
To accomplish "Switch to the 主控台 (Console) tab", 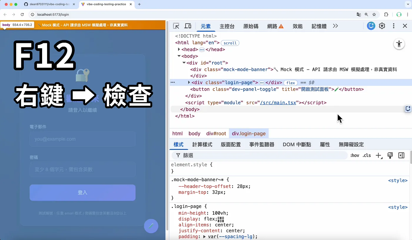I will coord(227,26).
